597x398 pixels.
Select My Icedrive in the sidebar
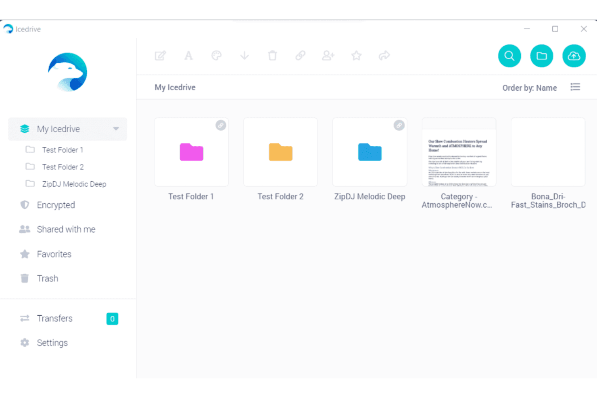click(x=67, y=129)
